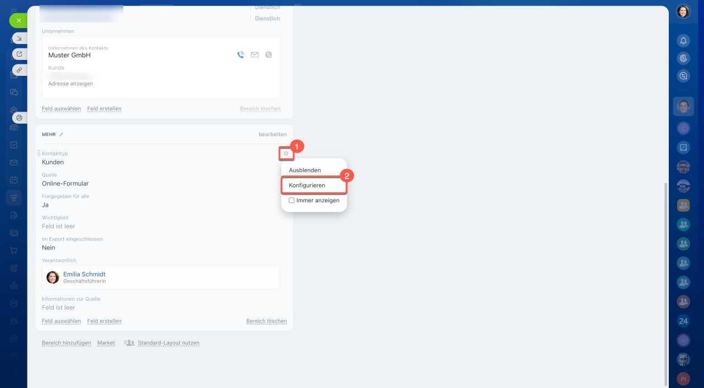Open the 'PI' avatar chat in right panel
This screenshot has width=704, height=388.
pos(683,379)
